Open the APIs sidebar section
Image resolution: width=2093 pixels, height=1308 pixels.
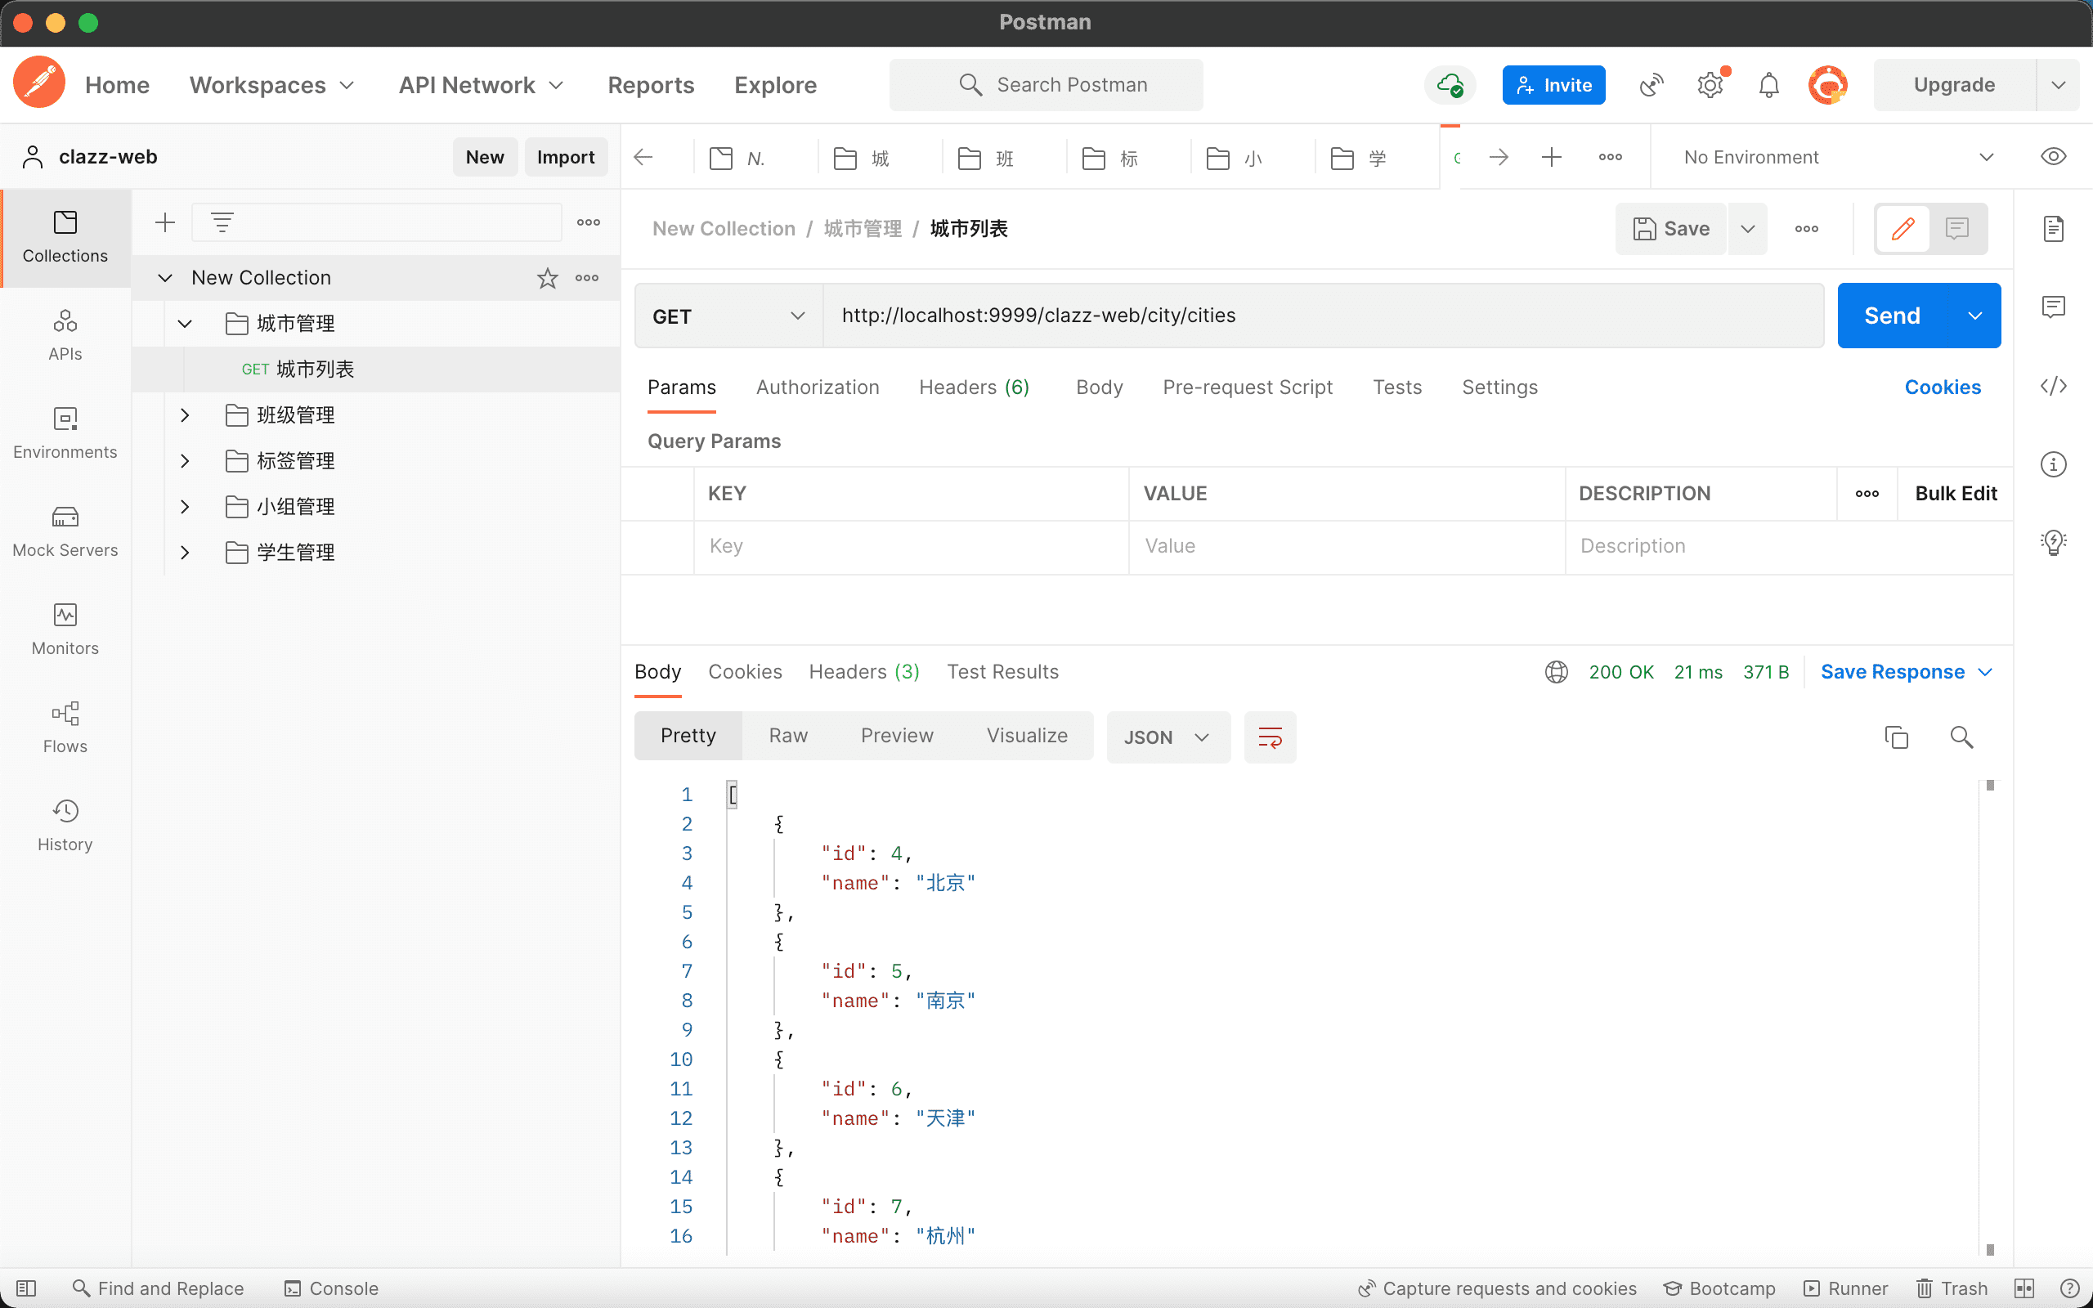[x=65, y=336]
